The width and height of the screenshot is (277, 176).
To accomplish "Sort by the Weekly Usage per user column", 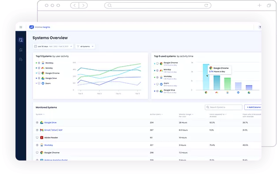I will pyautogui.click(x=186, y=116).
